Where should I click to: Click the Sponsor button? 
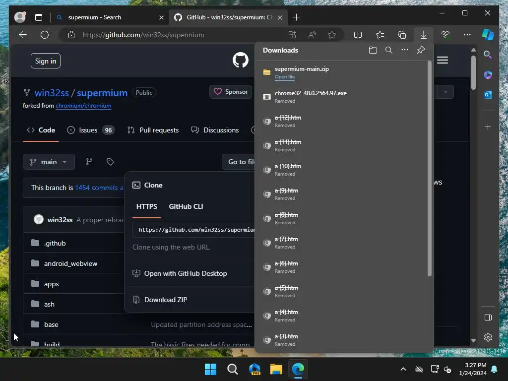pos(231,92)
